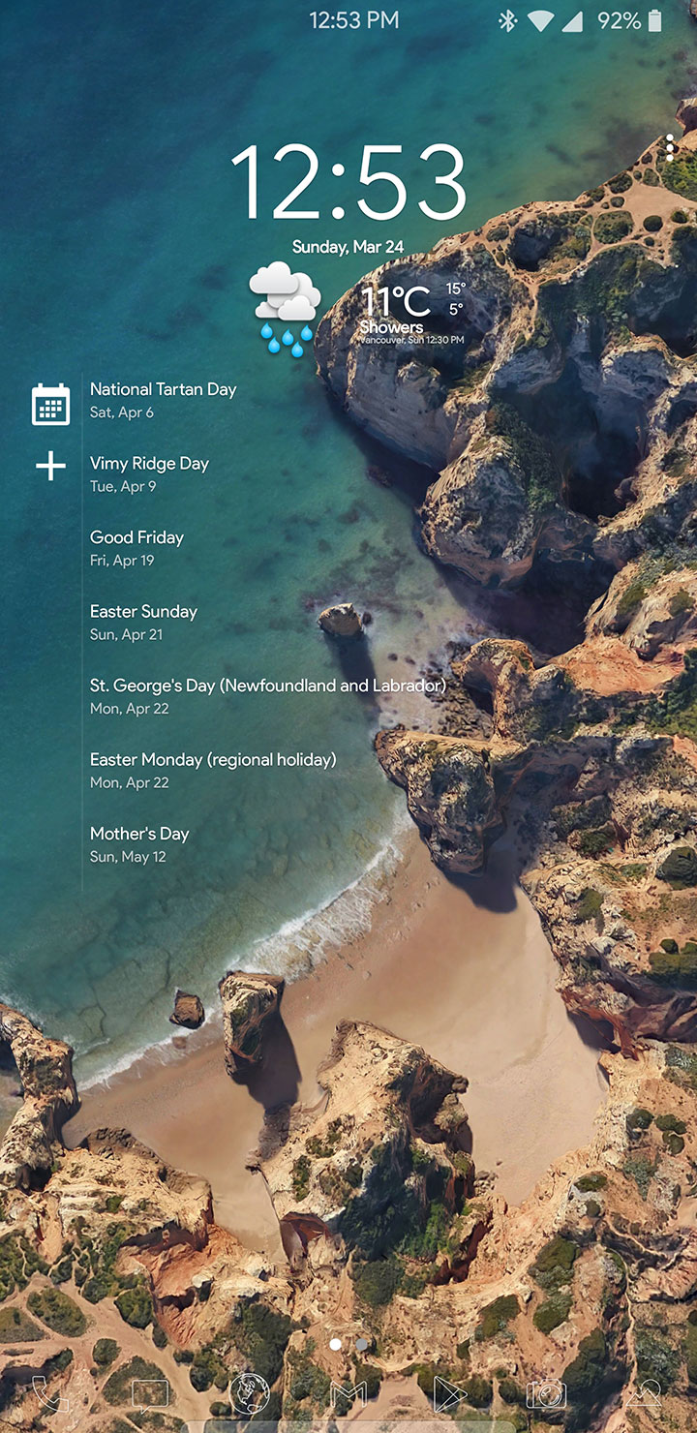Tap the Fri, Apr 19 date
Viewport: 697px width, 1433px height.
click(x=122, y=561)
